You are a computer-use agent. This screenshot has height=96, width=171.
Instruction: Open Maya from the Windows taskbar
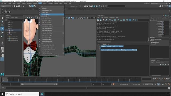42,94
